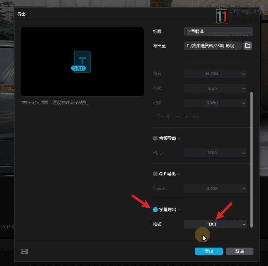Screen dimensions: 268x266
Task: Enable the GIF 导出 checkbox
Action: (x=155, y=174)
